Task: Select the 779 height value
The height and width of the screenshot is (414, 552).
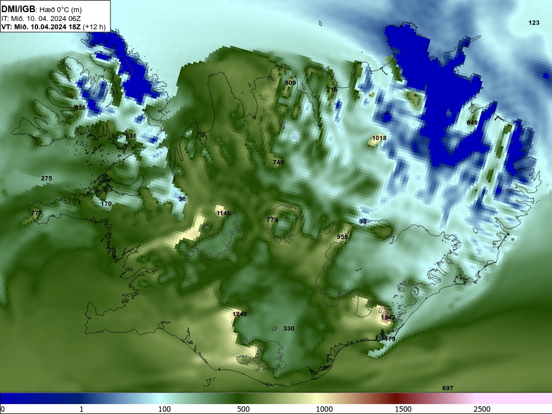Action: (272, 219)
